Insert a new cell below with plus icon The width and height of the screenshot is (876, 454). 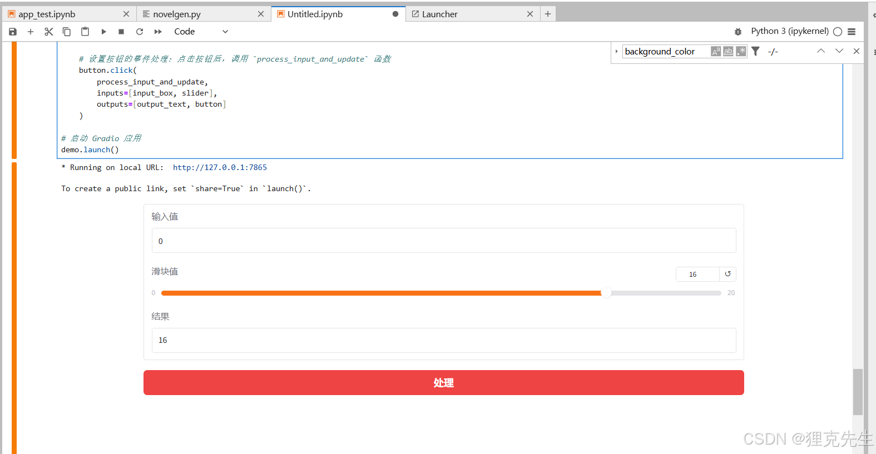pyautogui.click(x=31, y=32)
